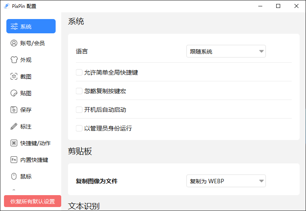Image resolution: width=306 pixels, height=211 pixels.
Task: Click the pin image sticker icon
Action: (x=14, y=93)
